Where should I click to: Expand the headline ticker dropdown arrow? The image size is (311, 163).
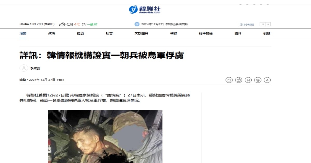(268, 24)
